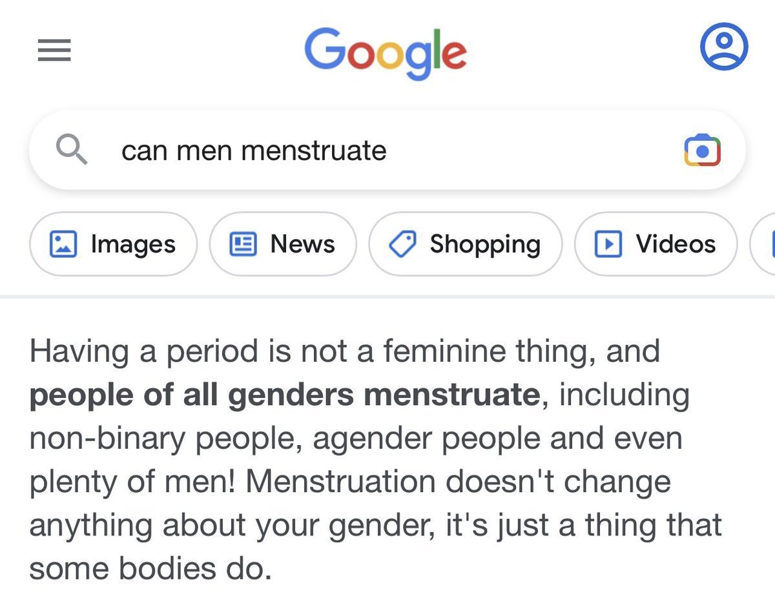
Task: Open the account profile icon
Action: tap(724, 47)
